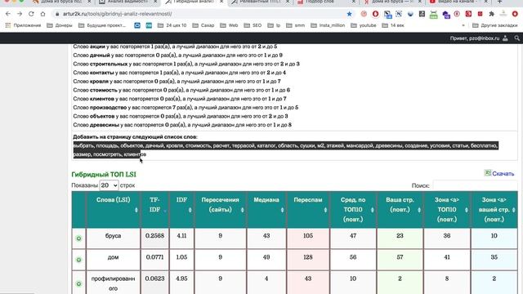Open the 24 цех 10 bookmark folder

(x=172, y=25)
